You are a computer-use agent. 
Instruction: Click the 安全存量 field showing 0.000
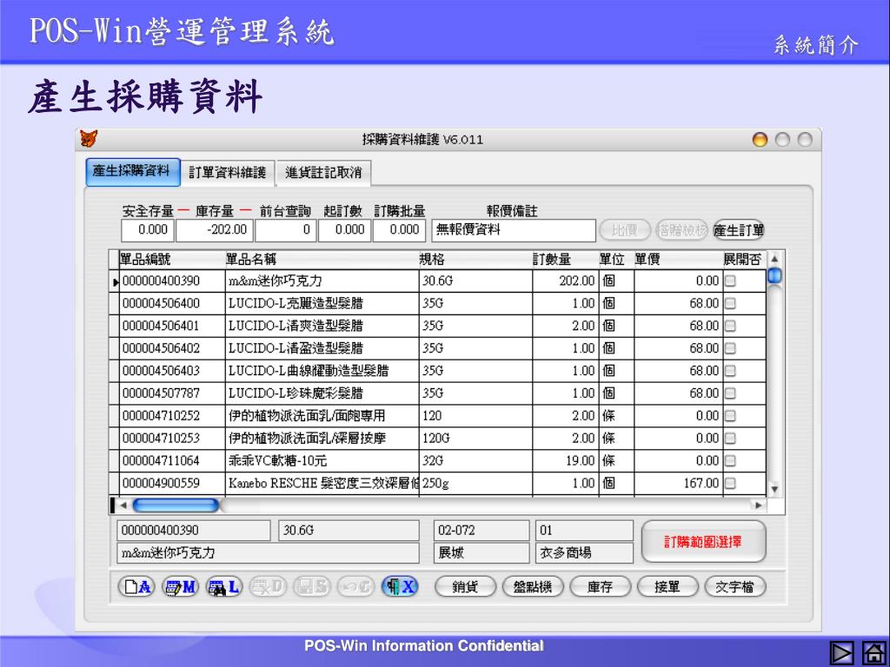148,230
